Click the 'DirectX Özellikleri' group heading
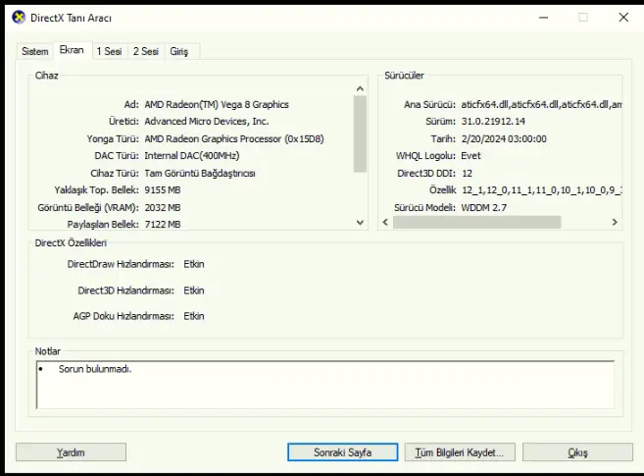The height and width of the screenshot is (476, 644). [x=71, y=243]
